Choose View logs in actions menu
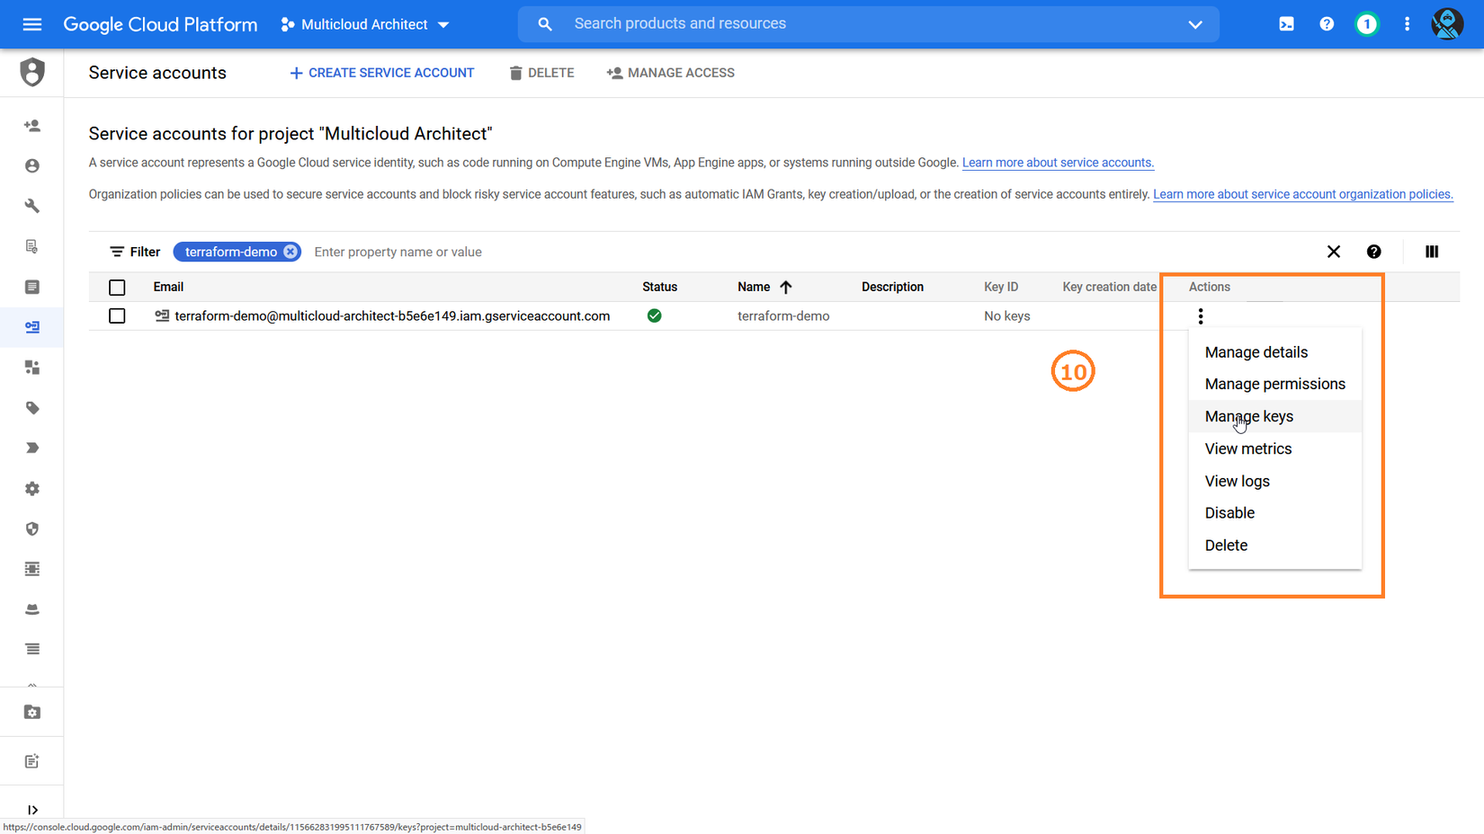The width and height of the screenshot is (1484, 834). (1275, 481)
